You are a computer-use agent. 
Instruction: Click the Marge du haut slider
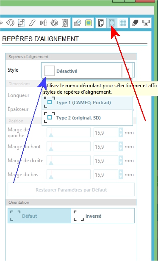pyautogui.click(x=69, y=147)
